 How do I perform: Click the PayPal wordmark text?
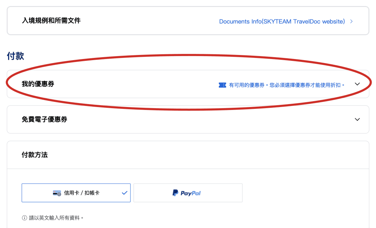point(191,193)
